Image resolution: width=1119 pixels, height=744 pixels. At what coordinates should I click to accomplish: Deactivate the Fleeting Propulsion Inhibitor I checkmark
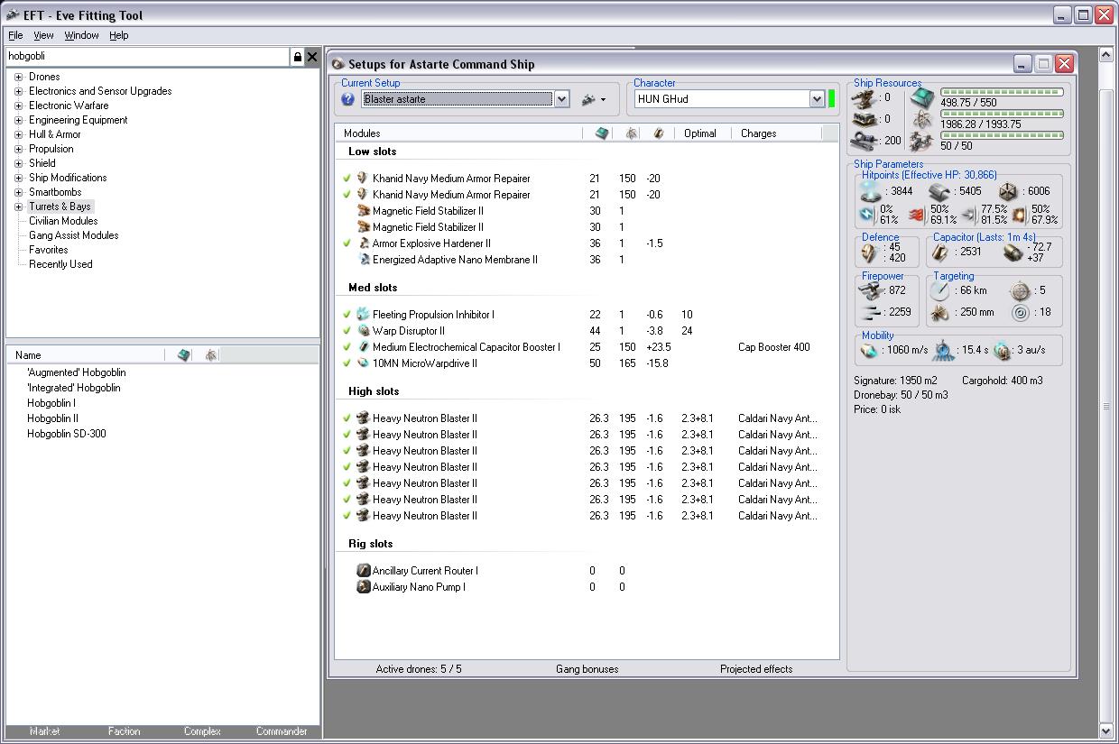(x=347, y=315)
